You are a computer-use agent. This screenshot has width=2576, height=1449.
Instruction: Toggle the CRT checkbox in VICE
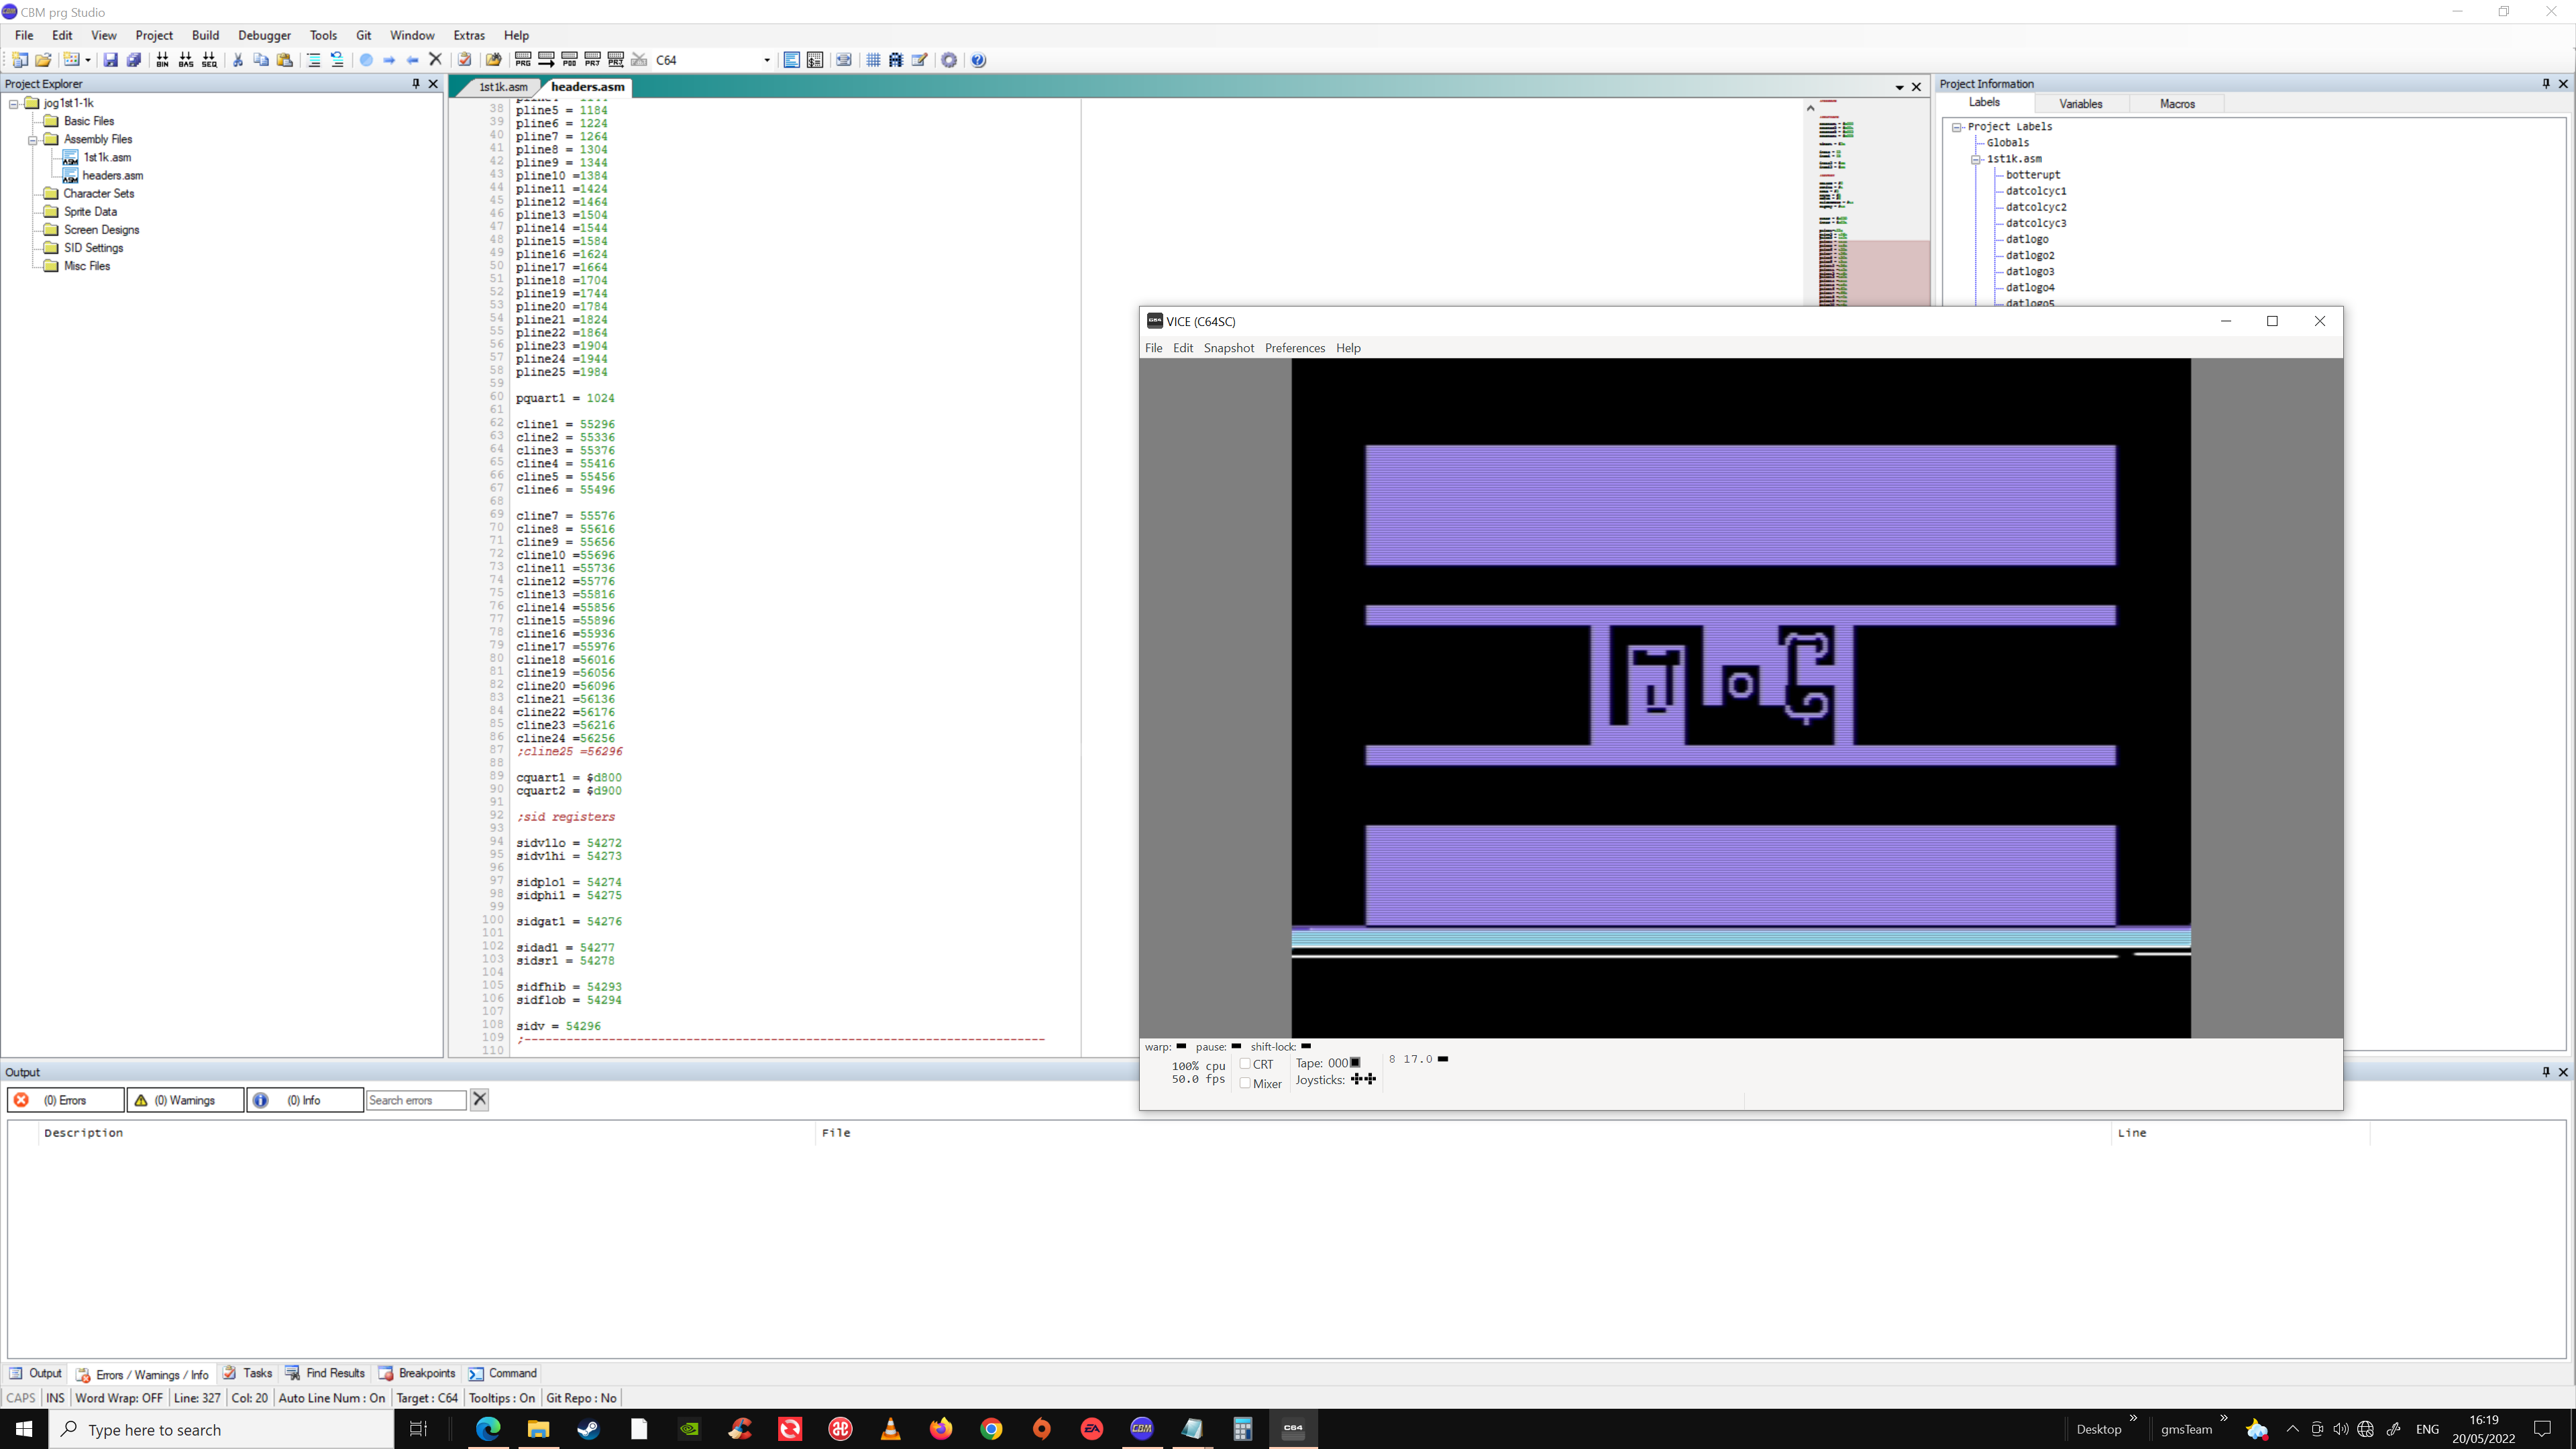1245,1064
